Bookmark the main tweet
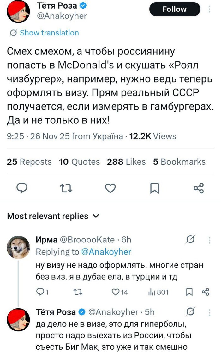The width and height of the screenshot is (221, 352). point(154,188)
